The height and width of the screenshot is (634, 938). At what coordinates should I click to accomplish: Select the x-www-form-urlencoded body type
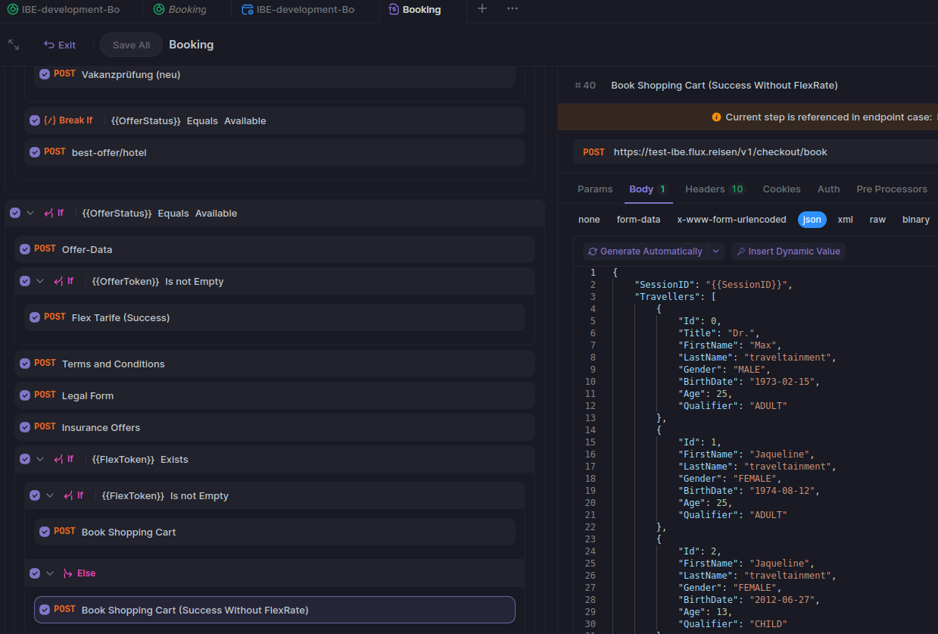(x=731, y=220)
